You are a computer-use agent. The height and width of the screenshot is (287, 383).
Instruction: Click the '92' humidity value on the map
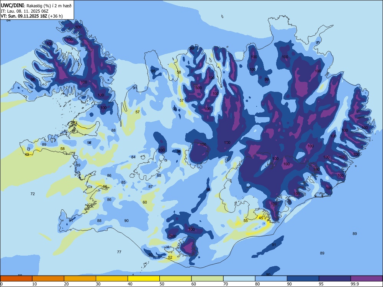[89, 142]
